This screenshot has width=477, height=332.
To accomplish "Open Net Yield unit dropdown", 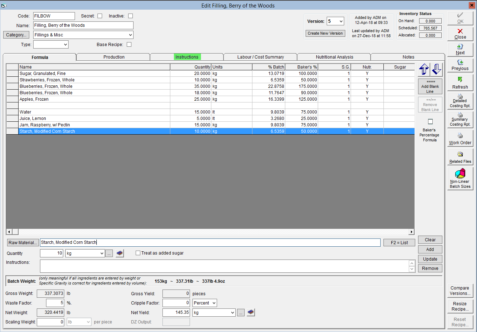I will coord(232,313).
